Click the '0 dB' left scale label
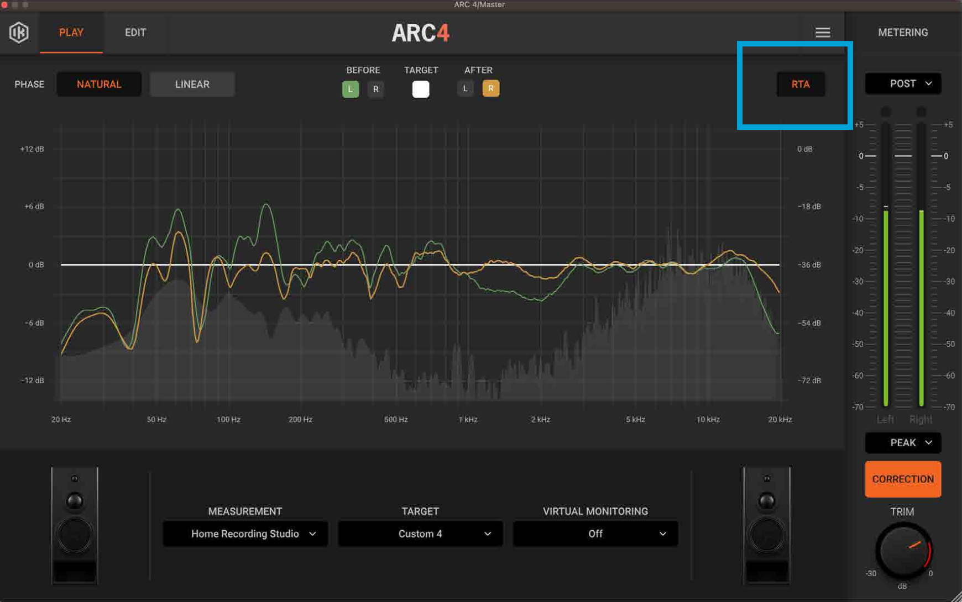This screenshot has width=962, height=602. tap(36, 265)
